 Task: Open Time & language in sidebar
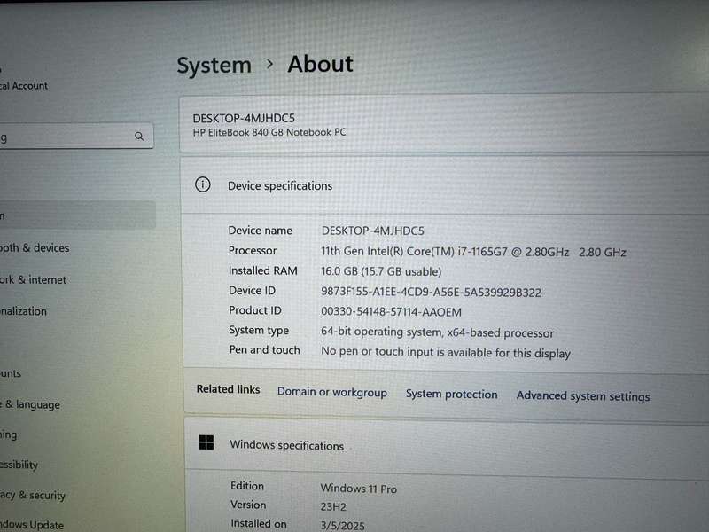point(30,404)
